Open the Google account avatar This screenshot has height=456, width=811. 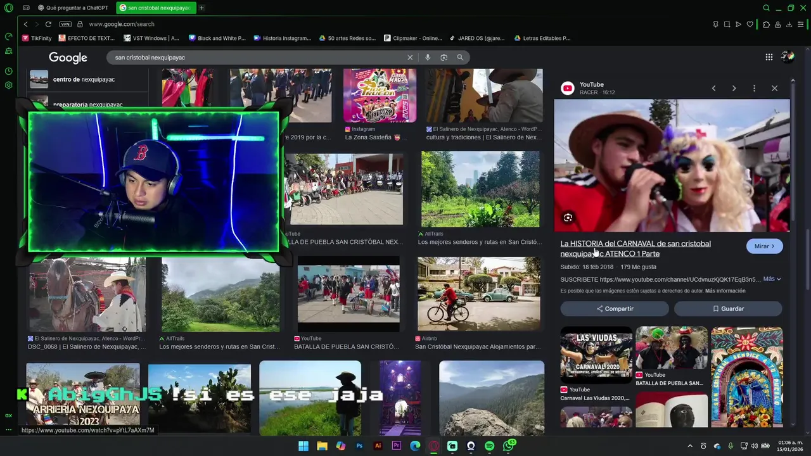[x=788, y=57]
